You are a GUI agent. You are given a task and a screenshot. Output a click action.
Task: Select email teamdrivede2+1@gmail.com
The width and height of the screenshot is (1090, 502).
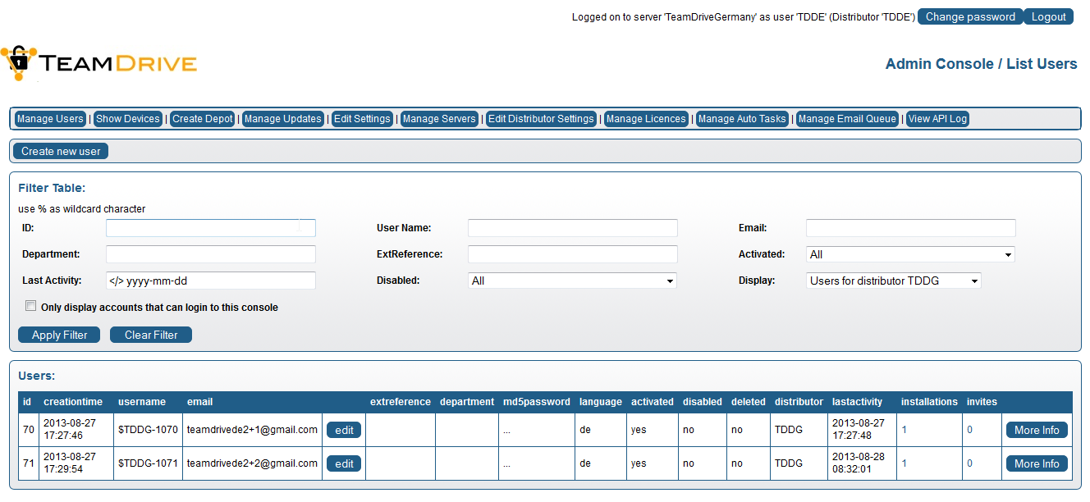point(252,430)
